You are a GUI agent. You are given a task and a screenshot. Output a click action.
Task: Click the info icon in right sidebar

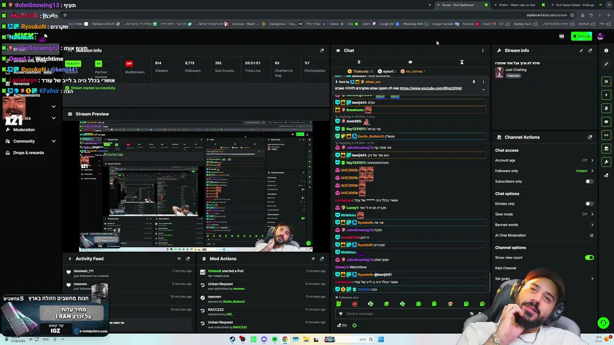pos(606,50)
